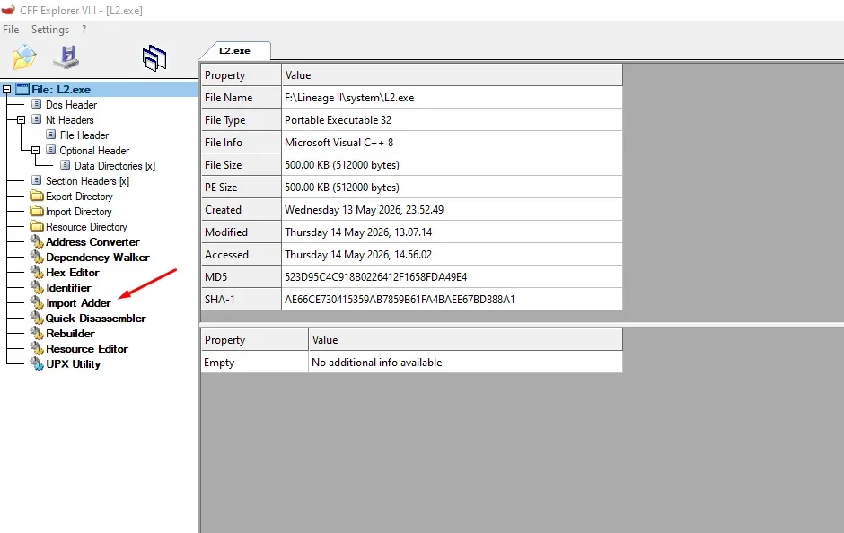Click the Export Directory folder icon
This screenshot has width=844, height=533.
pyautogui.click(x=37, y=196)
